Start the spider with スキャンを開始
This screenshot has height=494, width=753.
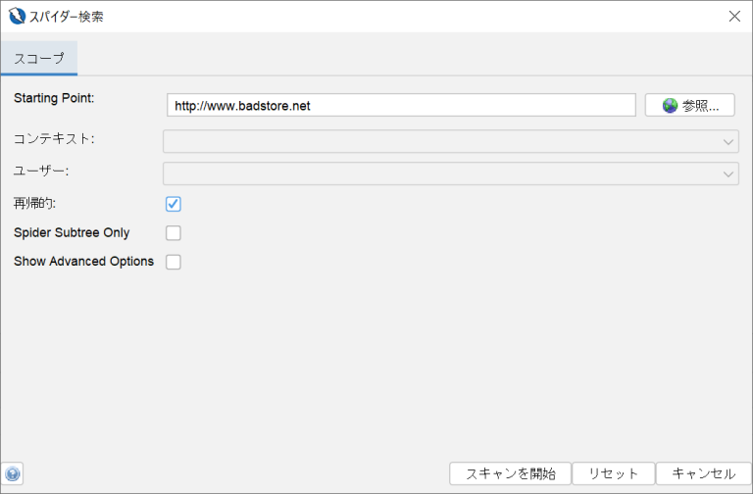click(x=510, y=473)
